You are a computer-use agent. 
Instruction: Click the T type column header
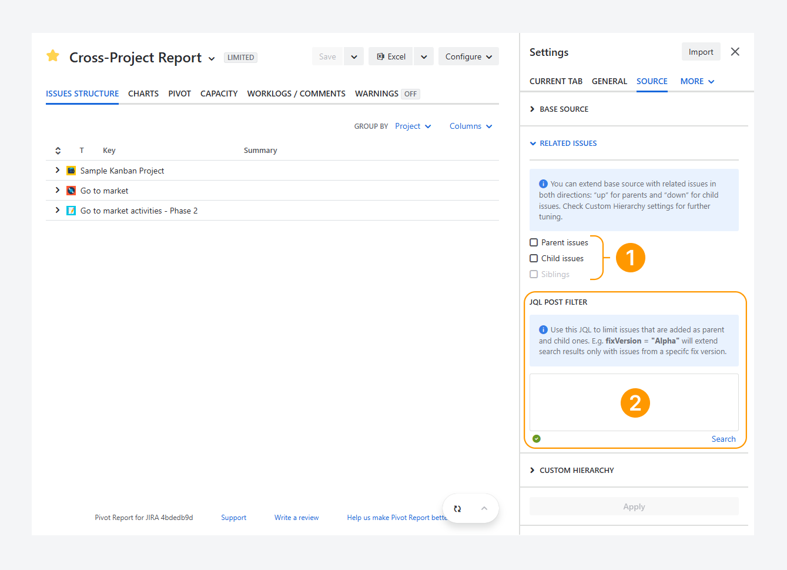tap(82, 151)
